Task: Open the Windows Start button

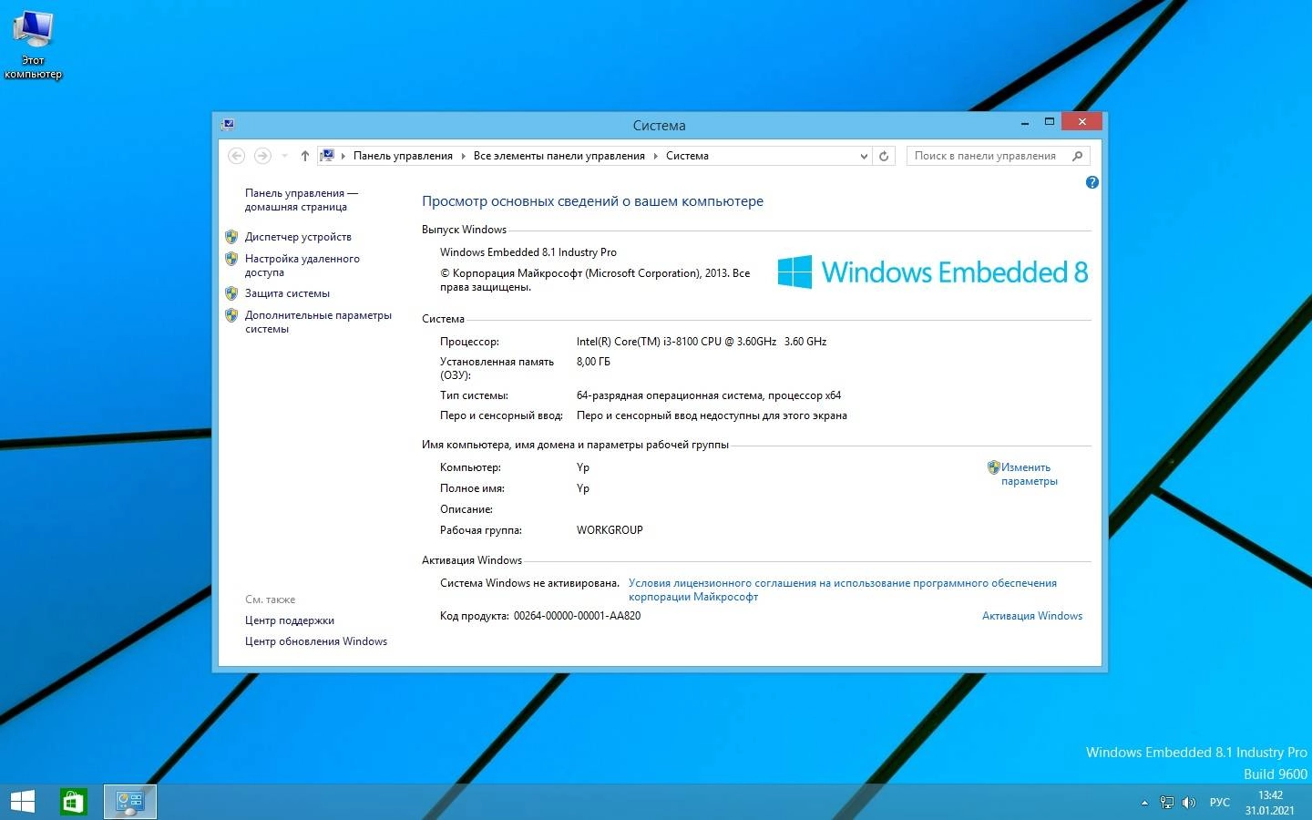Action: [x=22, y=802]
